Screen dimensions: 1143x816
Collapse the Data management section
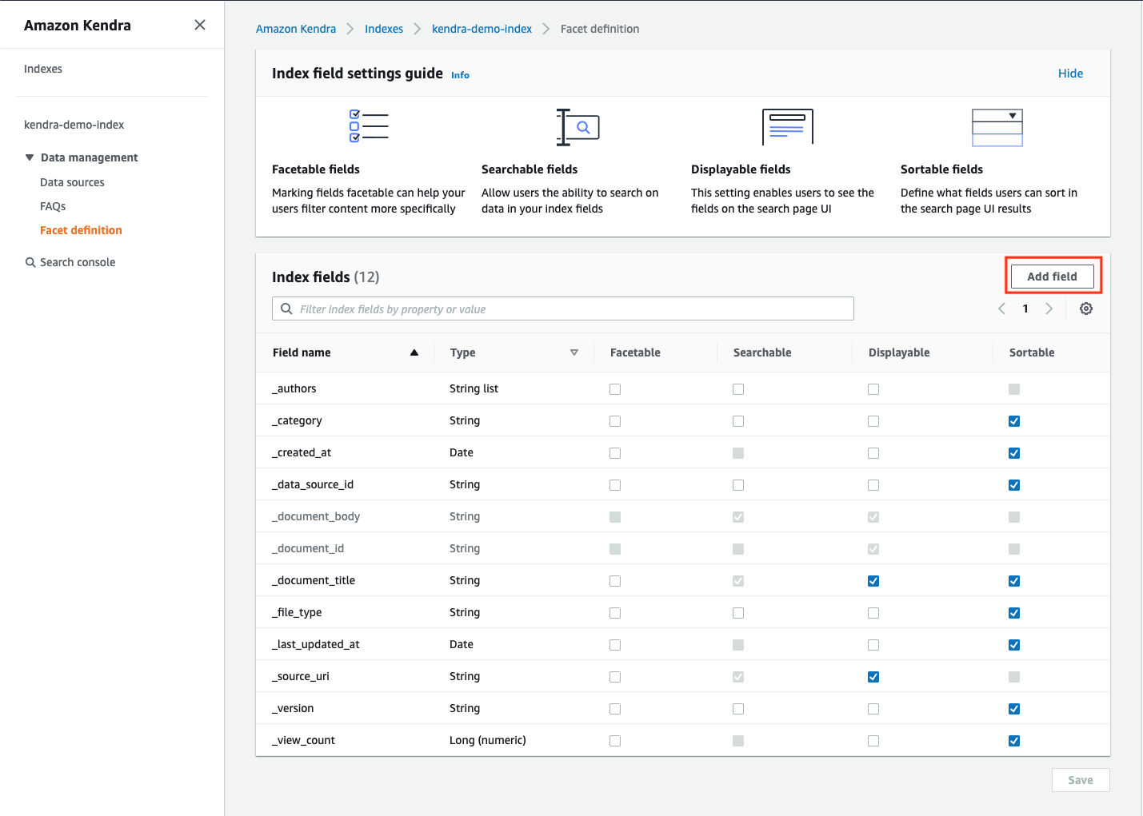[x=30, y=157]
